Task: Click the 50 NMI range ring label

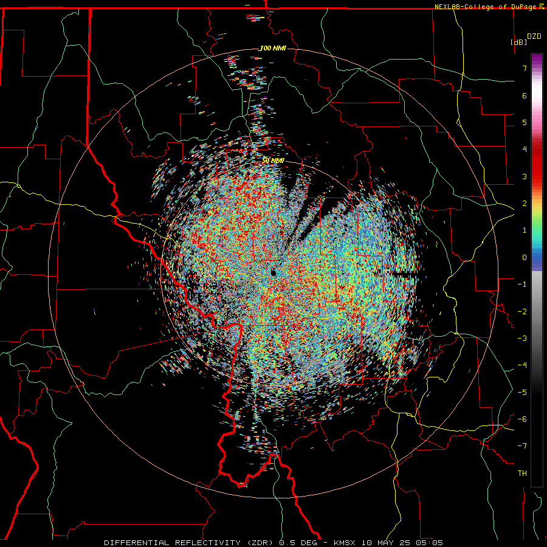Action: click(273, 160)
